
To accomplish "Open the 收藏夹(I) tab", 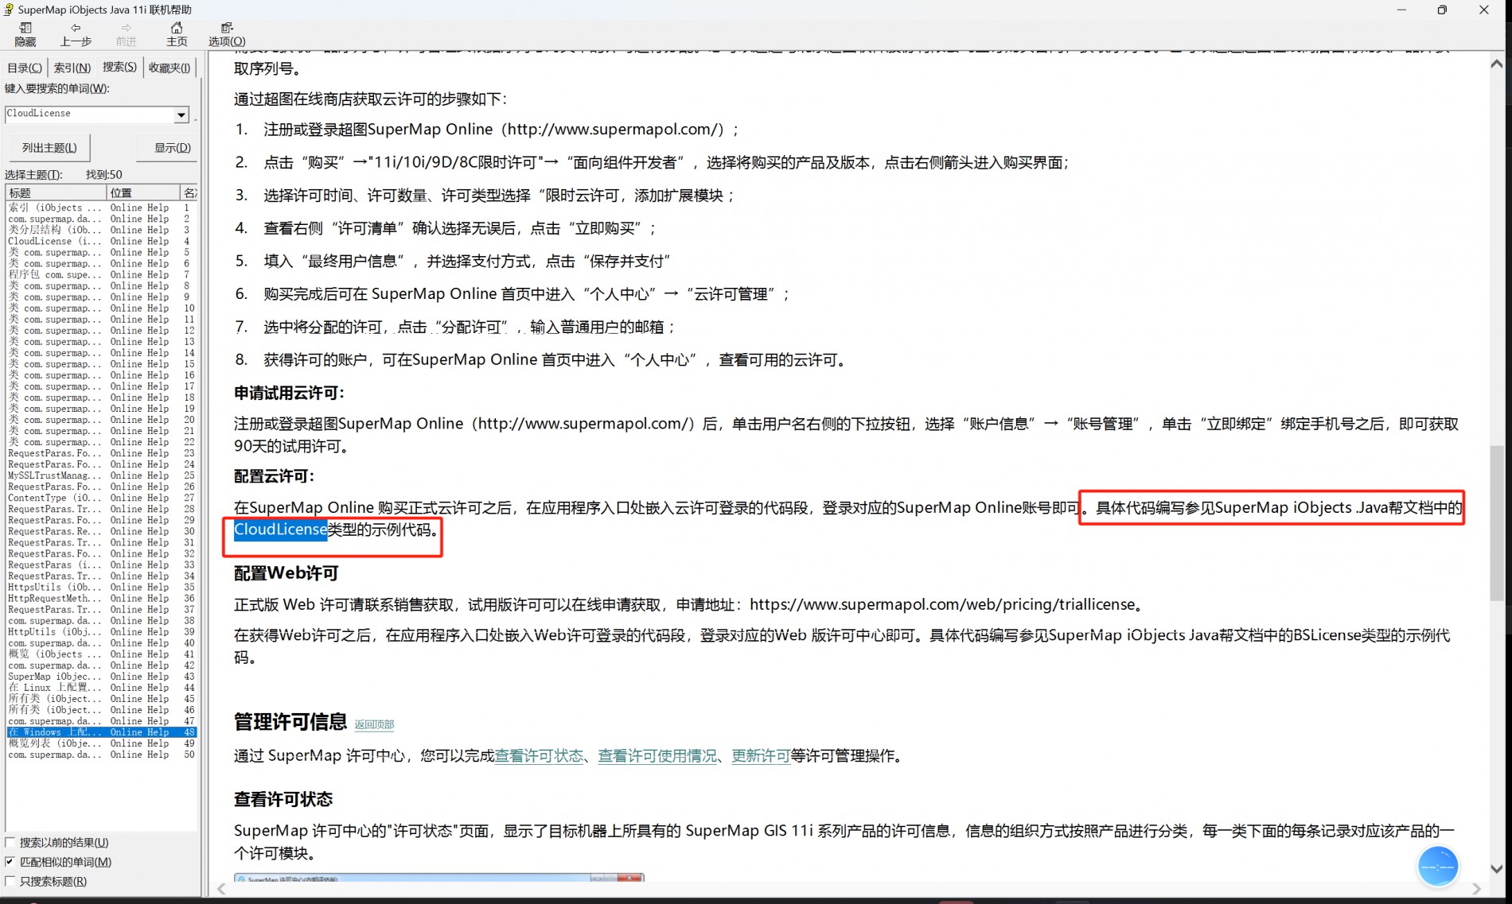I will click(170, 68).
